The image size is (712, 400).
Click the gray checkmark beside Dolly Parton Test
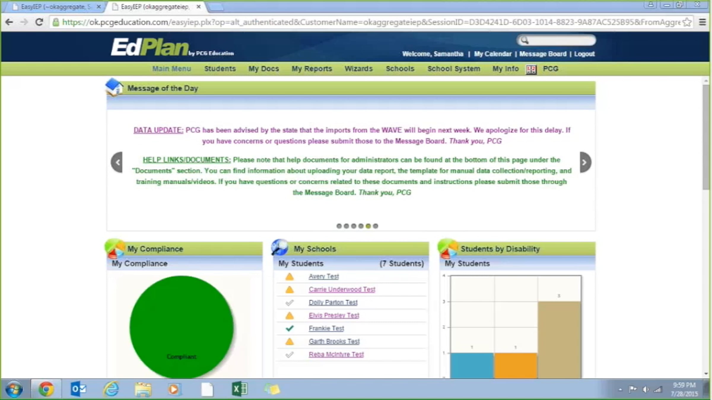(x=289, y=303)
